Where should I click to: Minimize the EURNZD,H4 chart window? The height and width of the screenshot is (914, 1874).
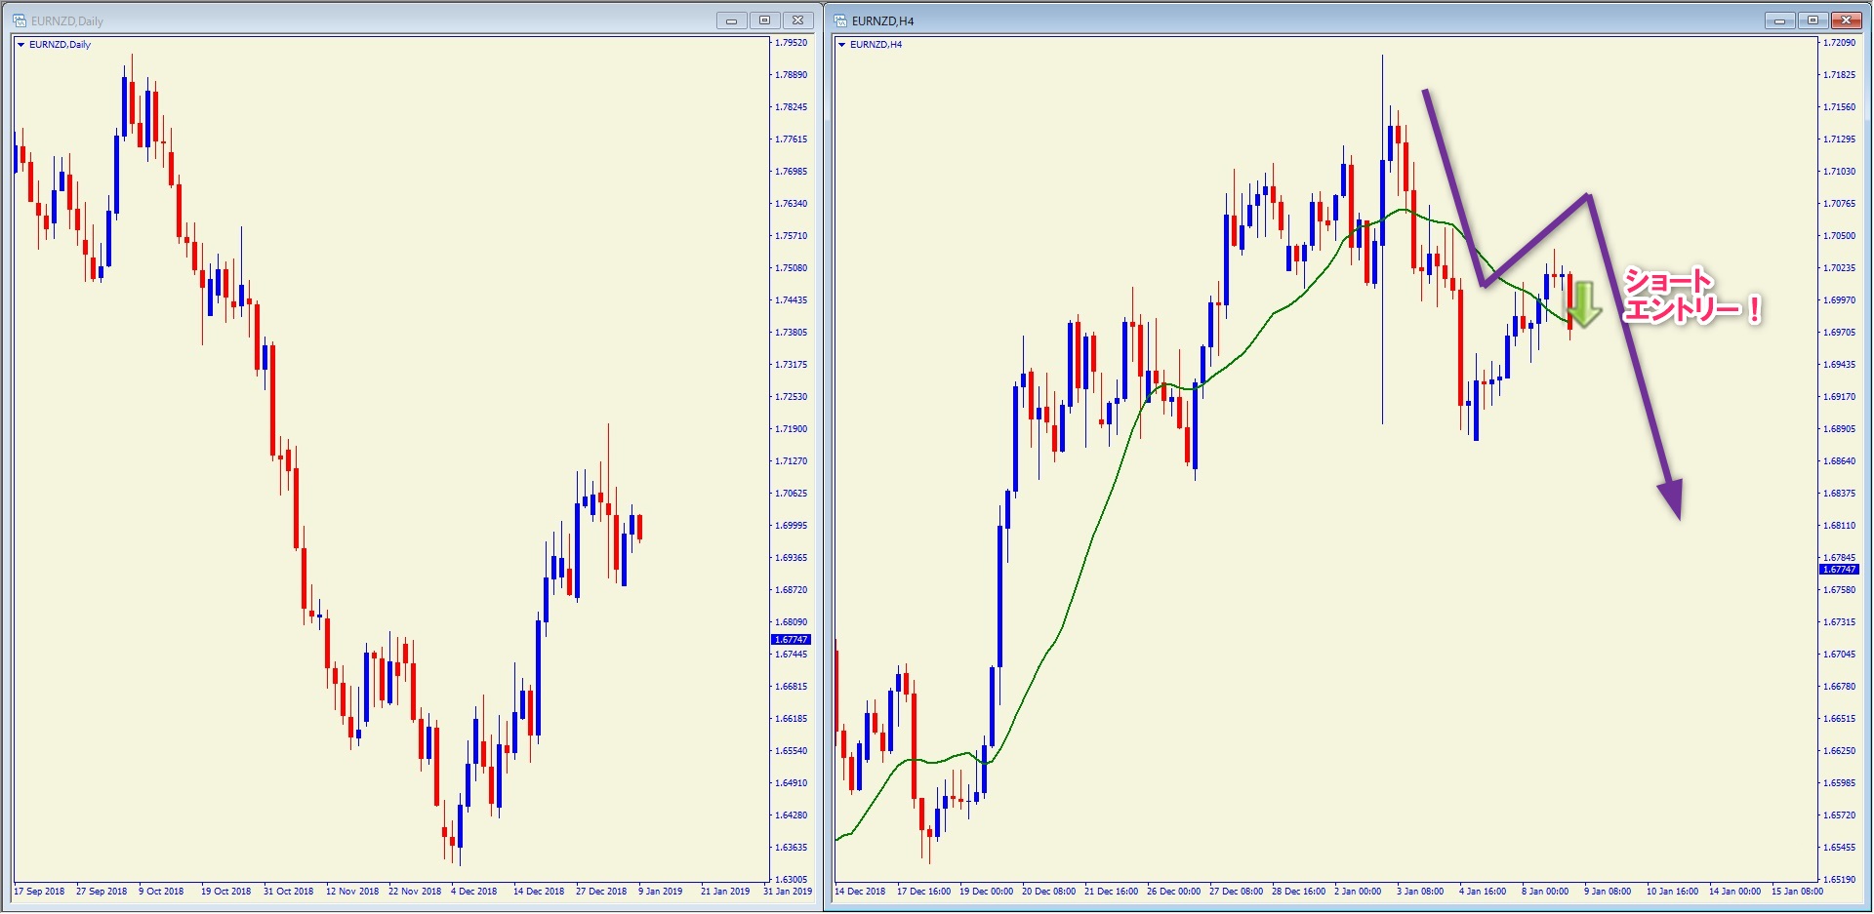point(1779,20)
